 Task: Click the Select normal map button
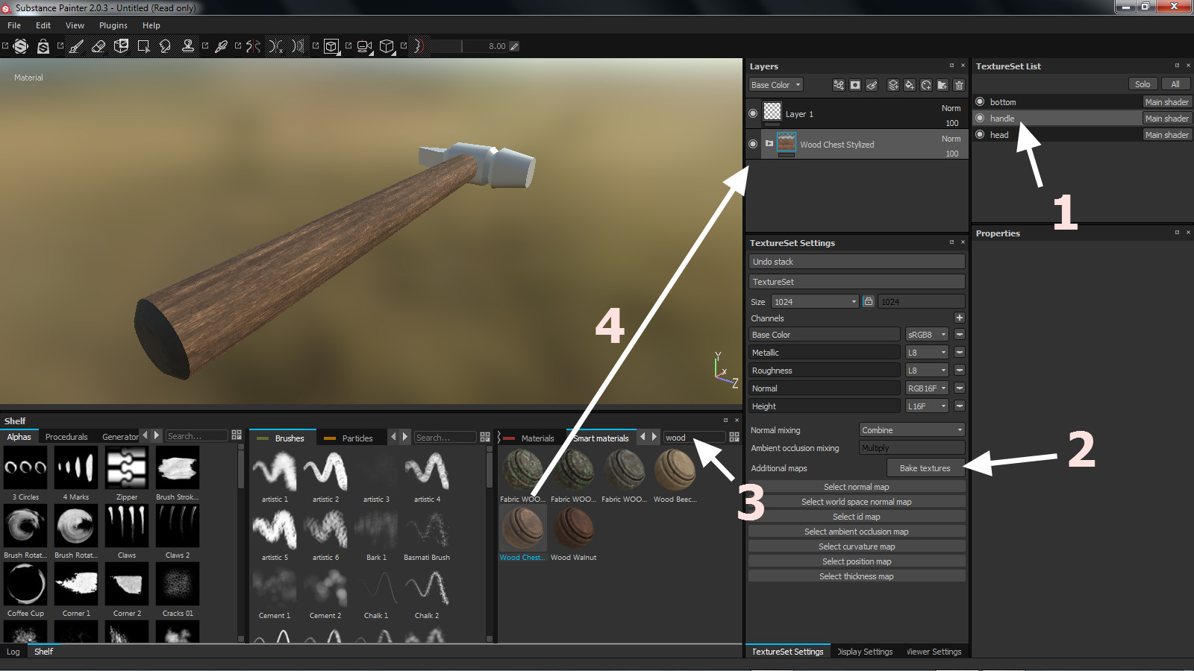click(856, 487)
